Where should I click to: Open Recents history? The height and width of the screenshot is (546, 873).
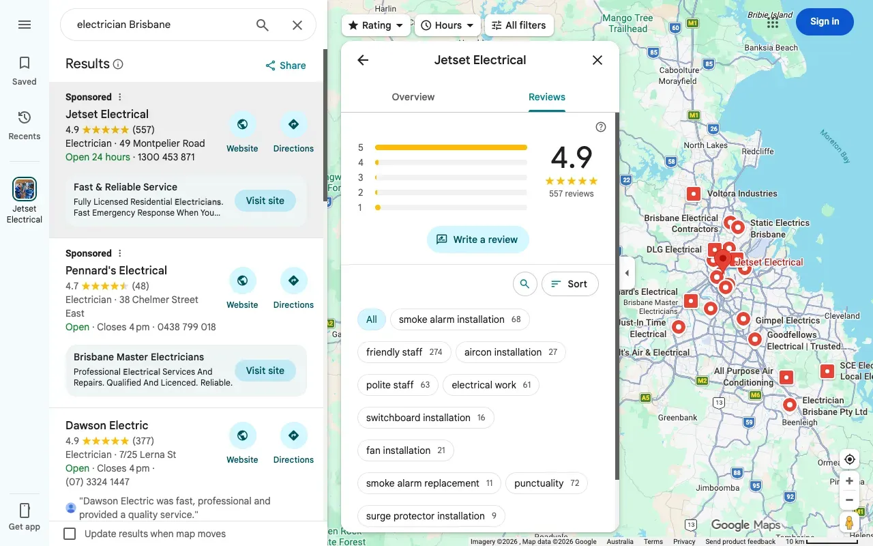[25, 126]
